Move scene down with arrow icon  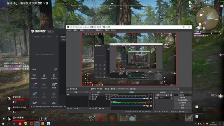coord(78,108)
